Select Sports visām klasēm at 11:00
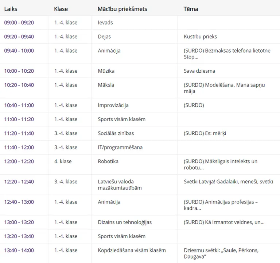The width and height of the screenshot is (280, 263). pos(122,119)
